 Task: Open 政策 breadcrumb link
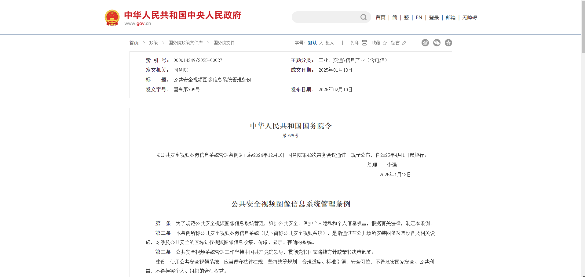click(153, 43)
